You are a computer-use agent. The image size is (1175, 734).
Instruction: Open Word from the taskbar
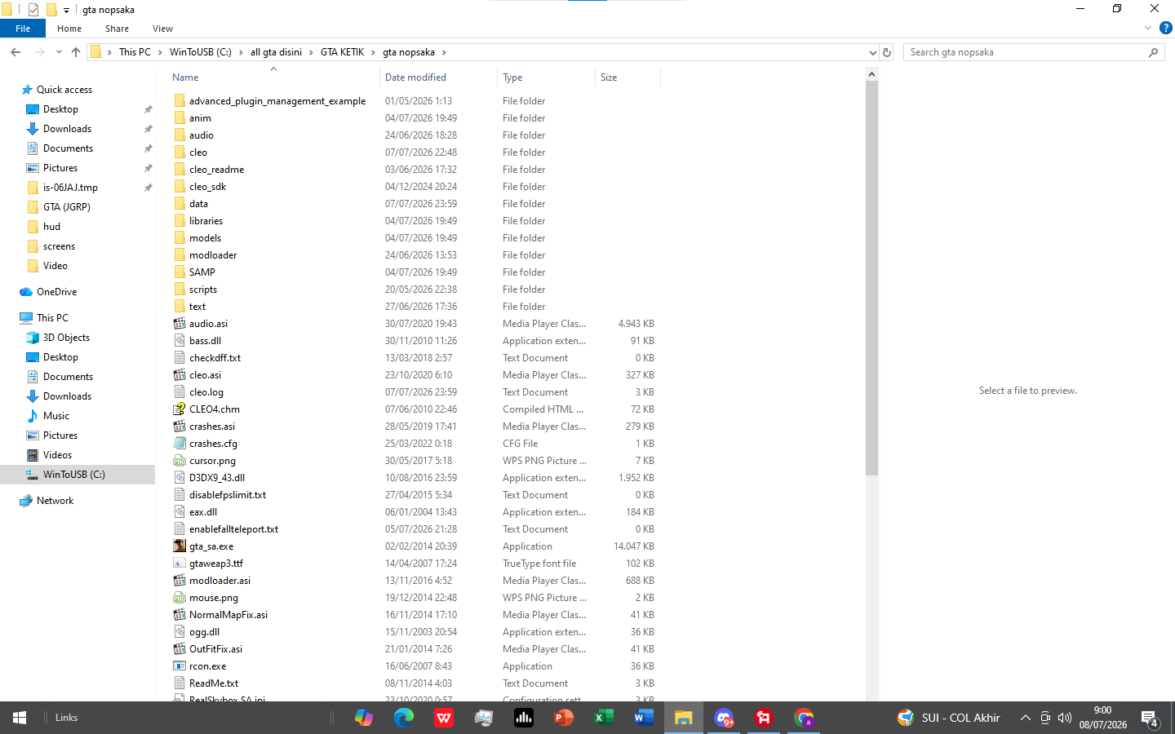pos(644,718)
